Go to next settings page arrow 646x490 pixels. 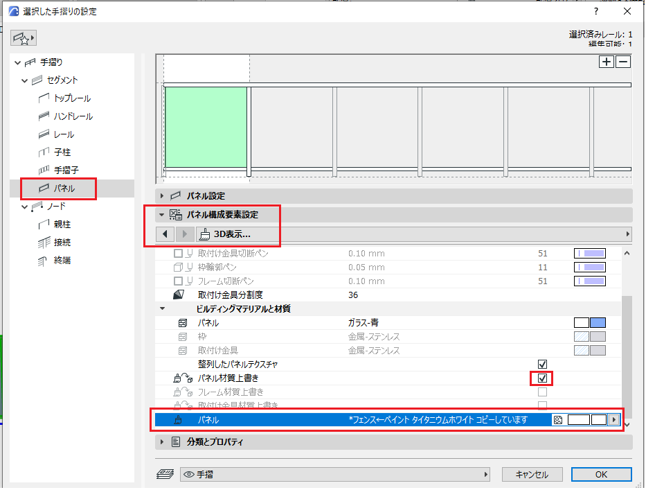[185, 234]
